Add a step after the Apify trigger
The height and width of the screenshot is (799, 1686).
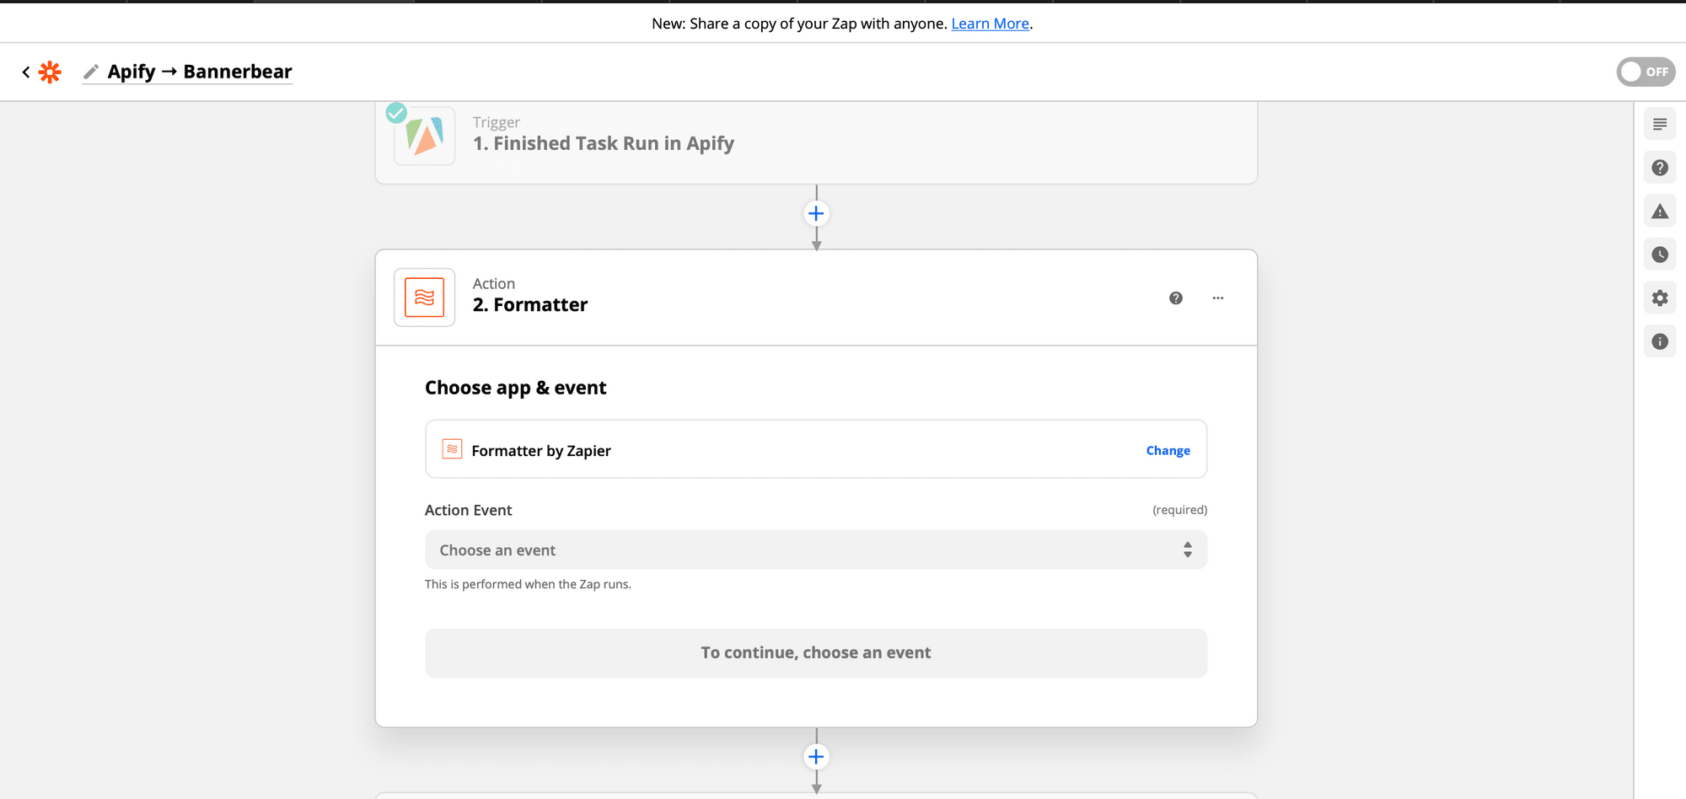[816, 213]
